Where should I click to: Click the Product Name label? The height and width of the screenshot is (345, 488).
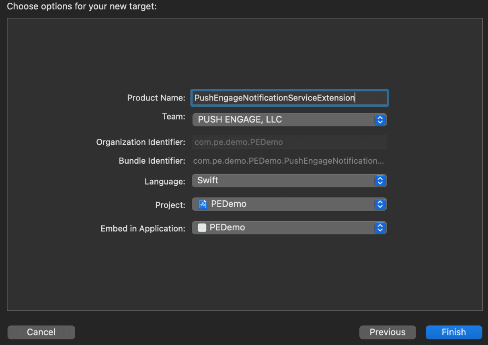point(156,98)
